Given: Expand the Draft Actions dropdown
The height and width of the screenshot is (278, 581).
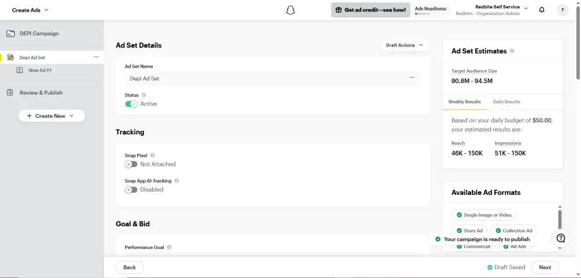Looking at the screenshot, I should point(404,45).
